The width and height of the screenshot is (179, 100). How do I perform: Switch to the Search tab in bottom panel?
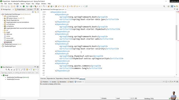(x=70, y=82)
